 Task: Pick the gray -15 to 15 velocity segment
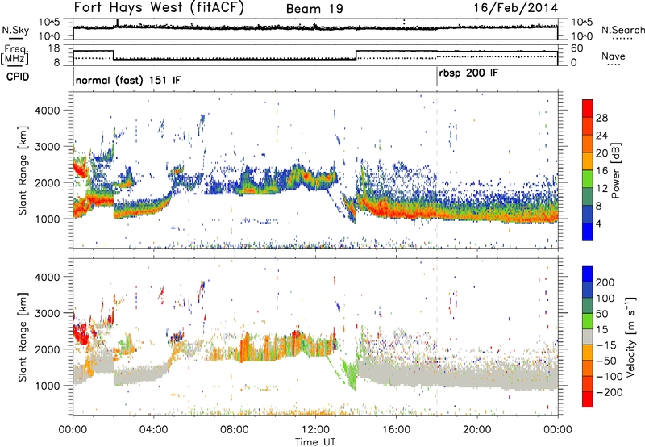[588, 336]
